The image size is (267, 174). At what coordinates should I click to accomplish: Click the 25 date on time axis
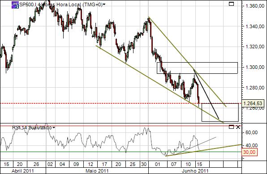133,164
